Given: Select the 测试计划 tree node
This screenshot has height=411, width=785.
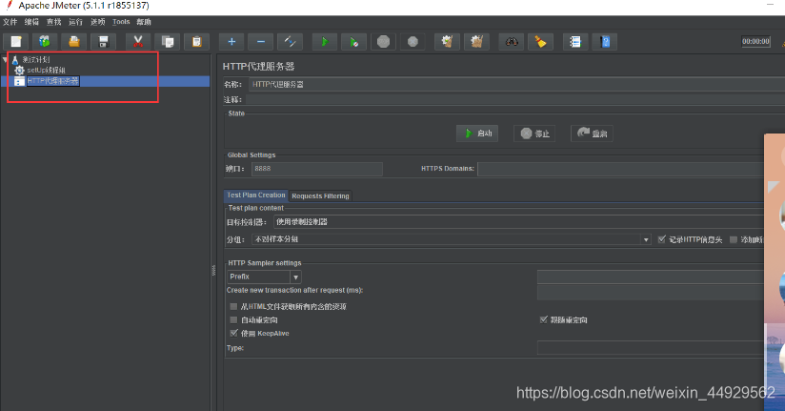Looking at the screenshot, I should 36,60.
